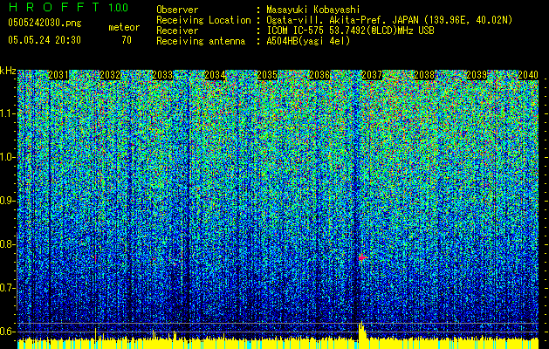This screenshot has width=549, height=349.
Task: Click the A504HB(yagi 4el) antenna text
Action: pyautogui.click(x=308, y=41)
